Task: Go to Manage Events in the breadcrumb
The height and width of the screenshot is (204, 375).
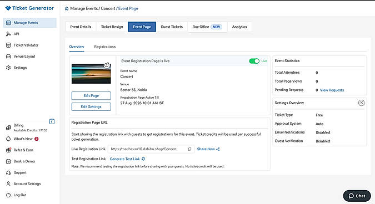Action: (84, 8)
